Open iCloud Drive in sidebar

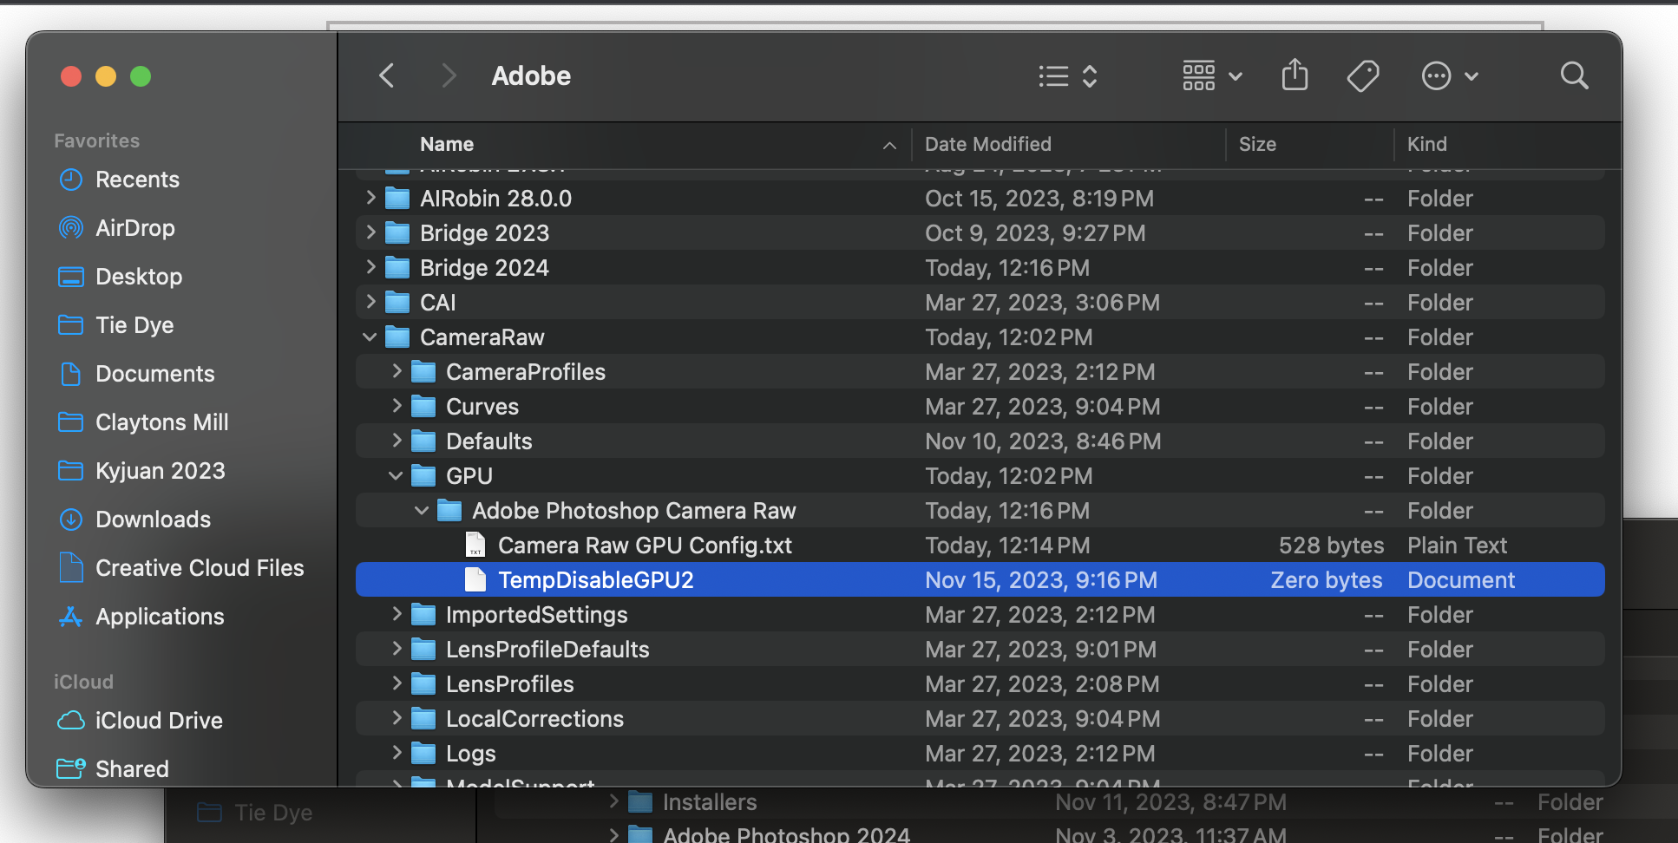159,720
